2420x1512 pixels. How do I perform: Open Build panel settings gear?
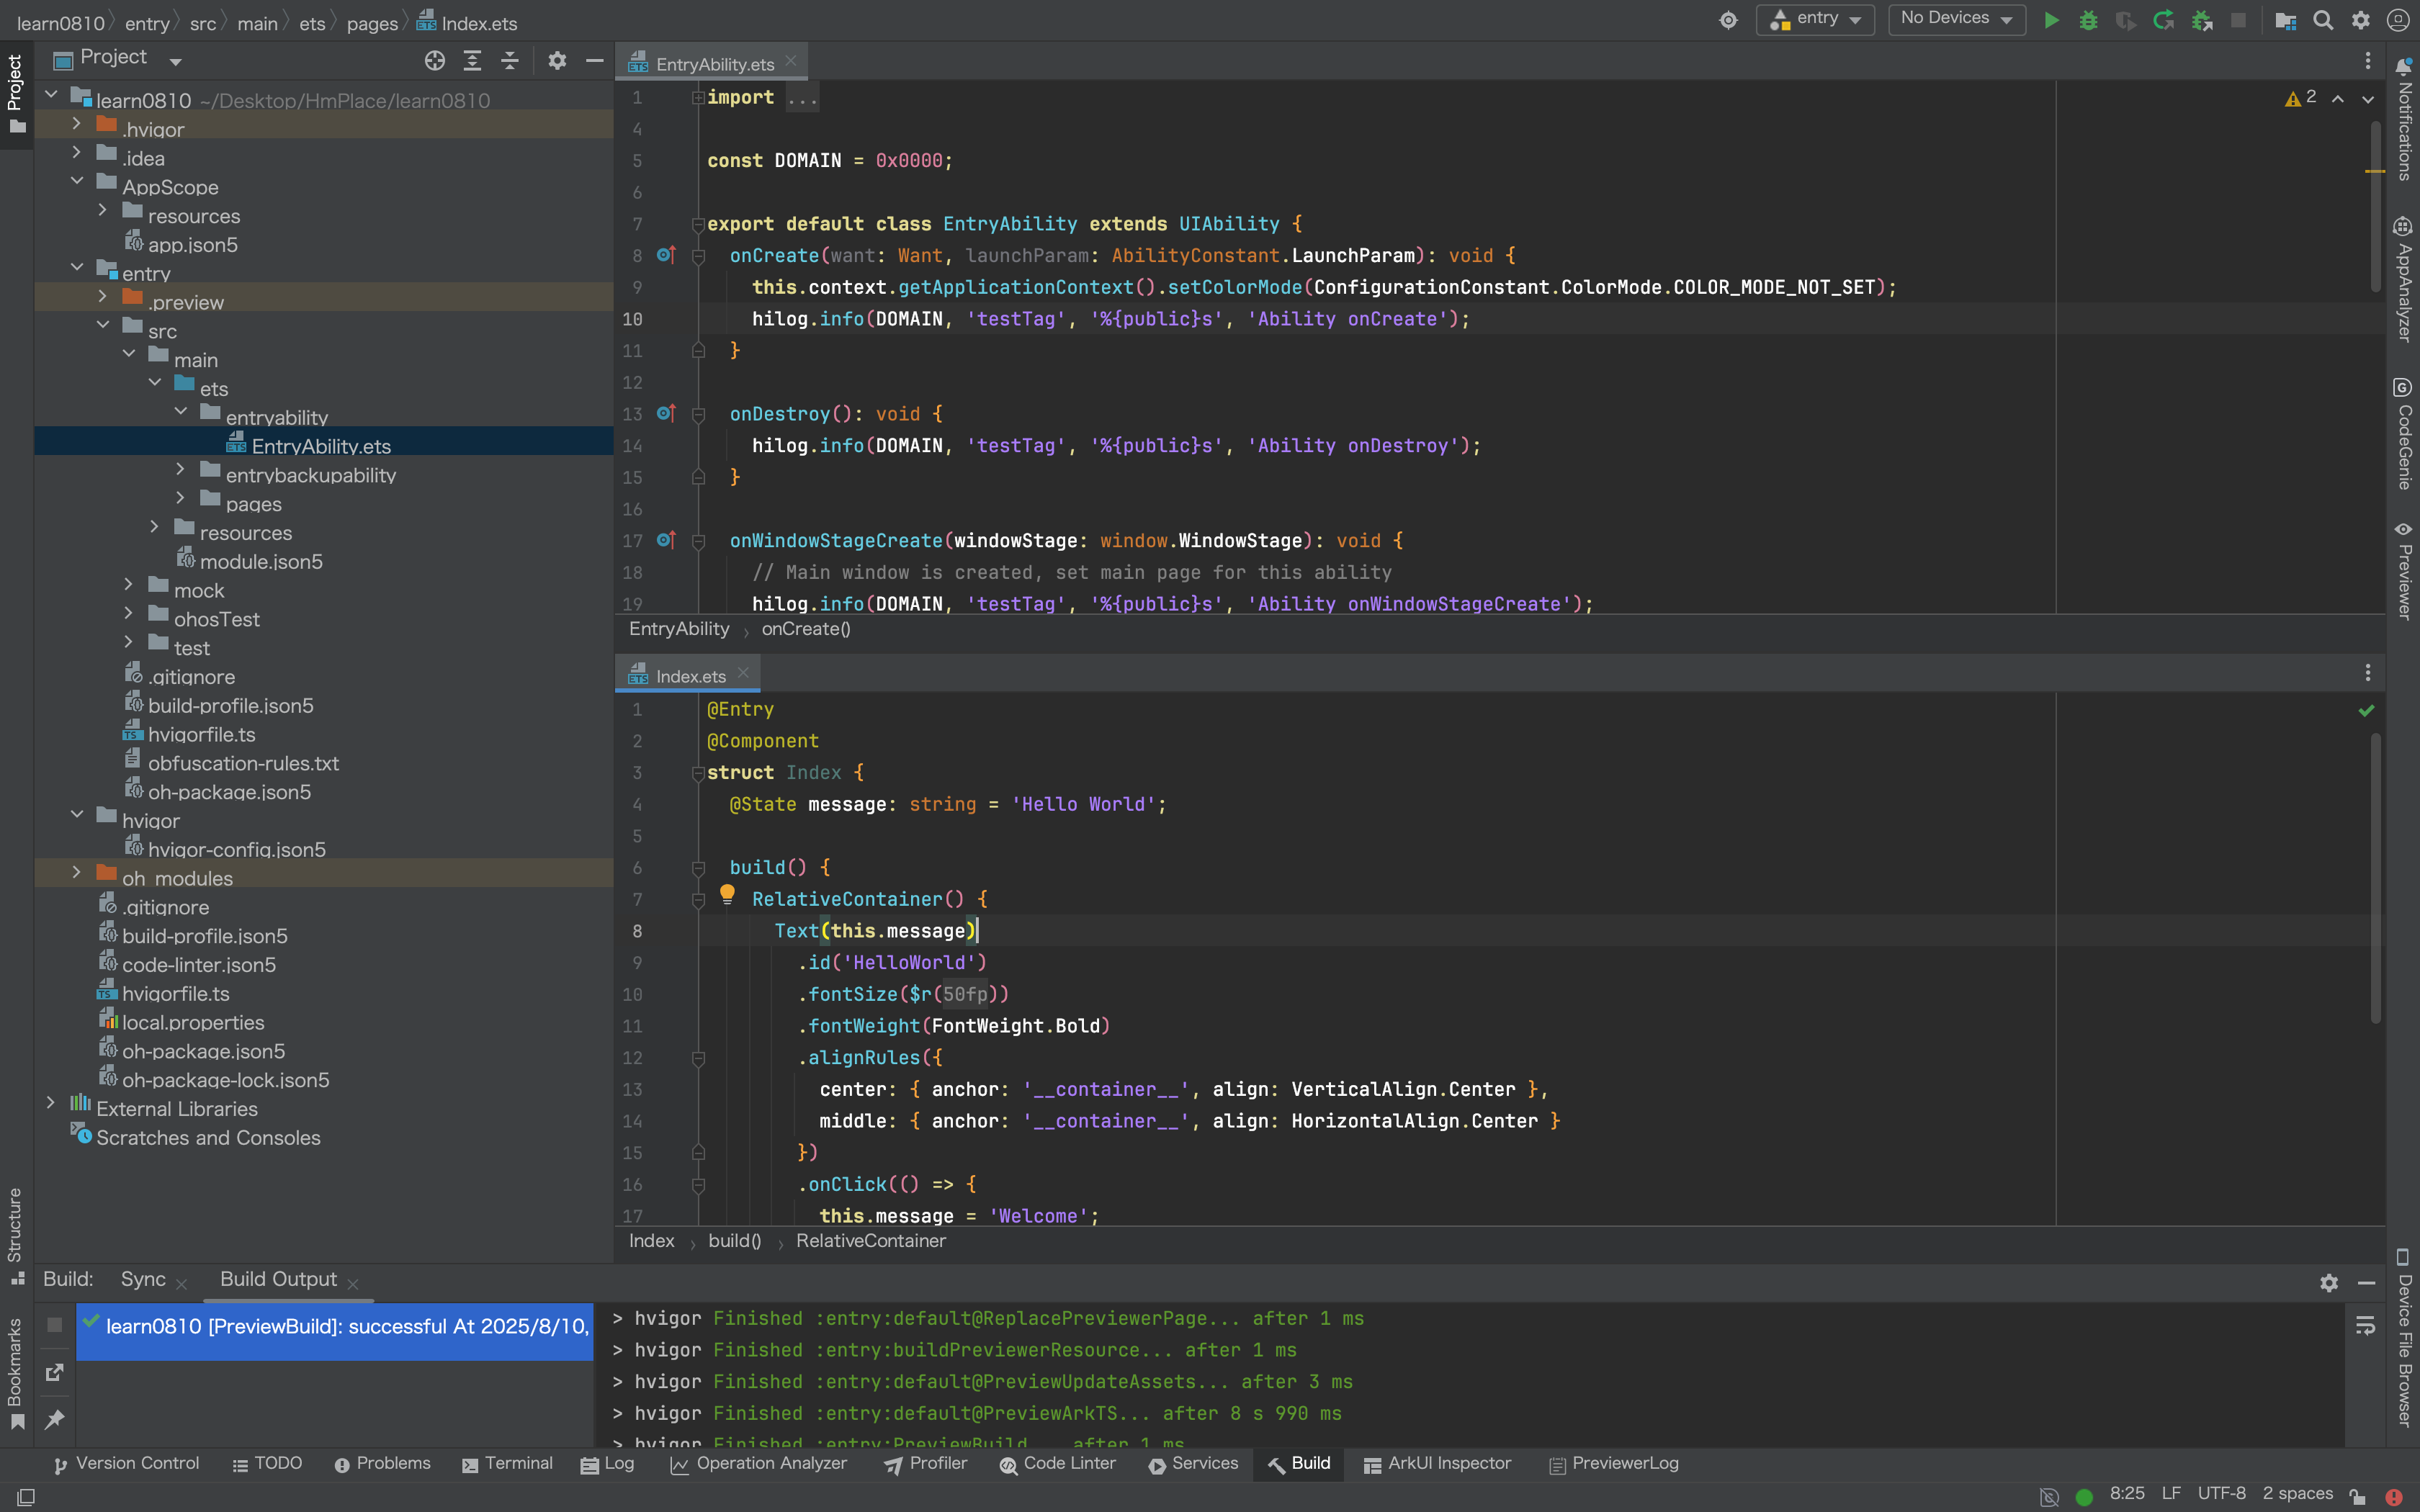[x=2329, y=1283]
